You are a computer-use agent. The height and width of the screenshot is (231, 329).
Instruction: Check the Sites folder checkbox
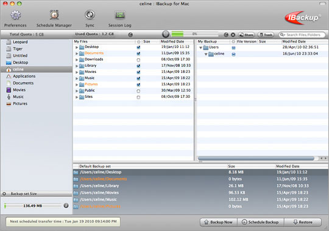(x=138, y=97)
